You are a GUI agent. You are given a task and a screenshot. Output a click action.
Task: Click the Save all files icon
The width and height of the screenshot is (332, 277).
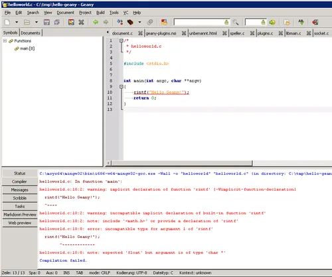tap(57, 22)
